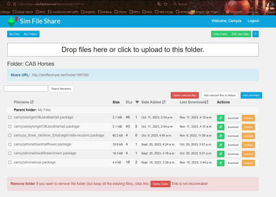Screen dimensions: 276x197
Task: Sort the table by Date Added
Action: click(x=153, y=102)
